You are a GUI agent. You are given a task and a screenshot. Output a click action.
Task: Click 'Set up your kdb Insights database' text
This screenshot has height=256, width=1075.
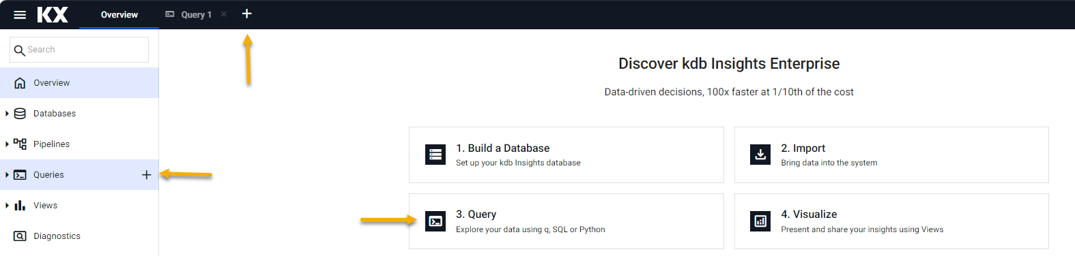[x=518, y=163]
